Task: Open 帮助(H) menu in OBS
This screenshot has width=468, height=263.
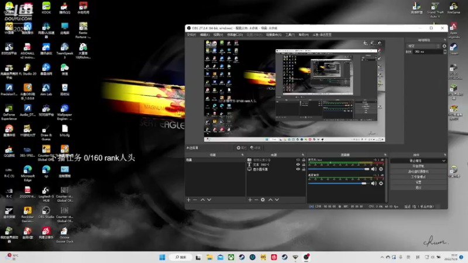Action: (304, 35)
